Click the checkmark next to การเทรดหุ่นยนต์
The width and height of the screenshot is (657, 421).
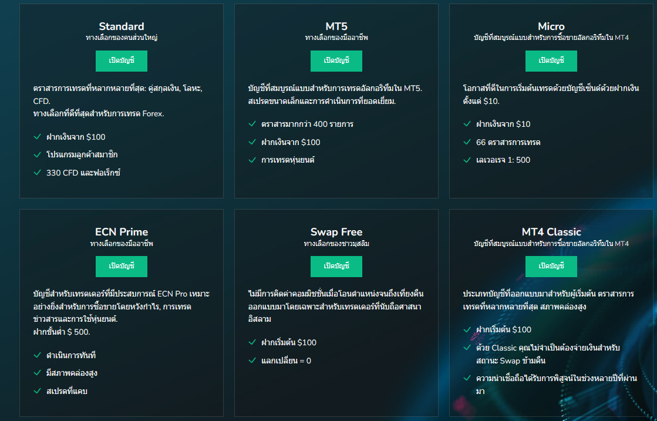[x=252, y=160]
